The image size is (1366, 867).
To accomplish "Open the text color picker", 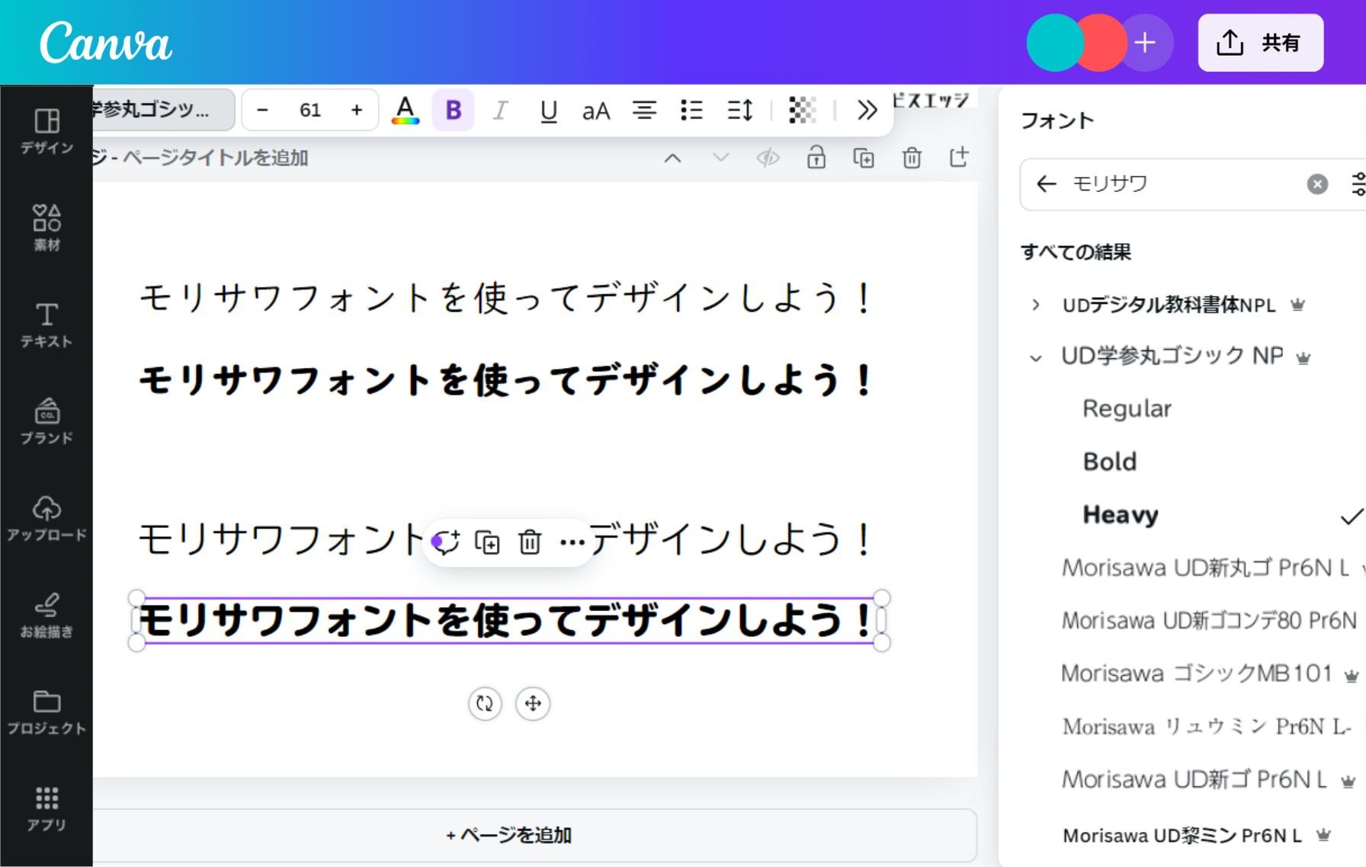I will (x=406, y=110).
